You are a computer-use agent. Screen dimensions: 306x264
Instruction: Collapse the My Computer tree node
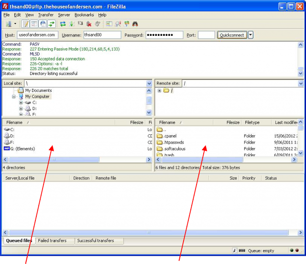point(14,97)
